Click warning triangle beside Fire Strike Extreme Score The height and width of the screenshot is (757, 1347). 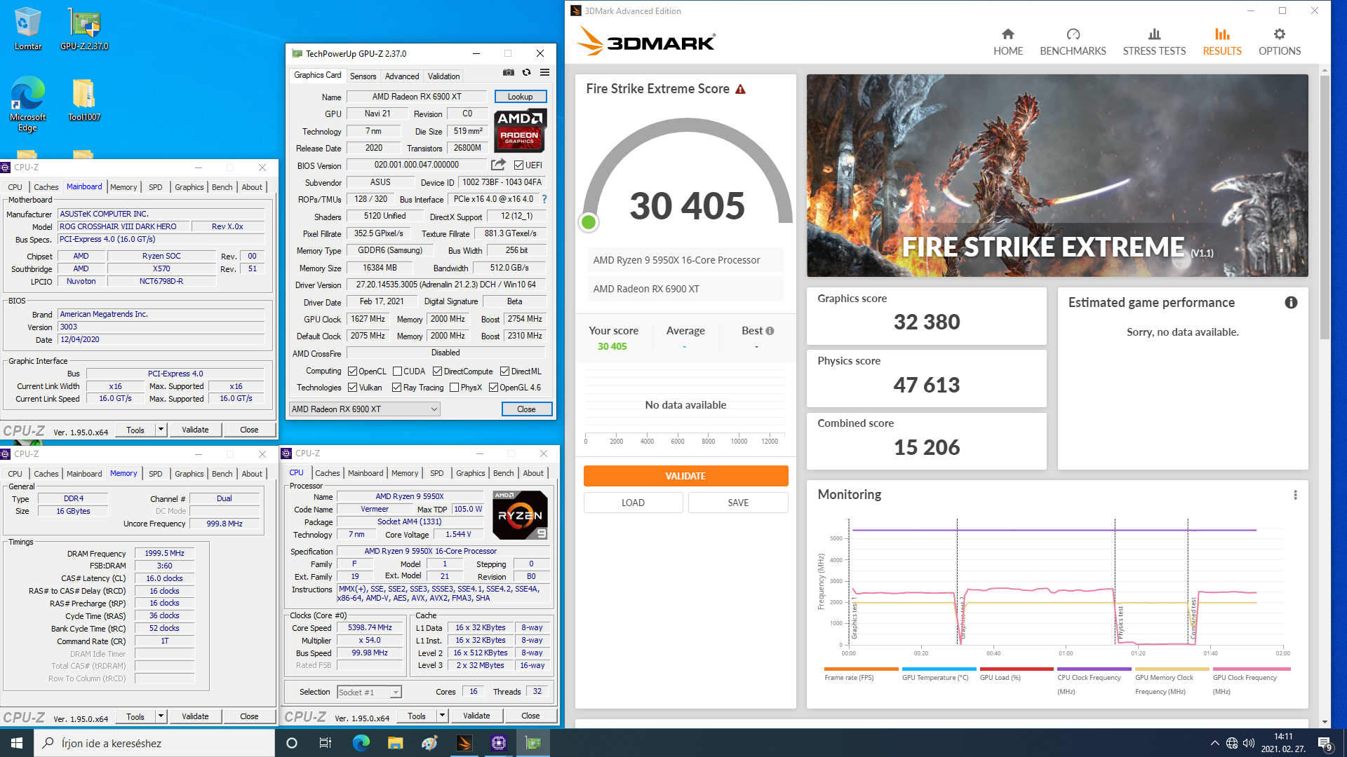[x=740, y=89]
